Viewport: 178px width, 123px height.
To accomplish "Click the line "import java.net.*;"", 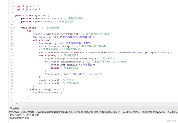I will [28, 9].
